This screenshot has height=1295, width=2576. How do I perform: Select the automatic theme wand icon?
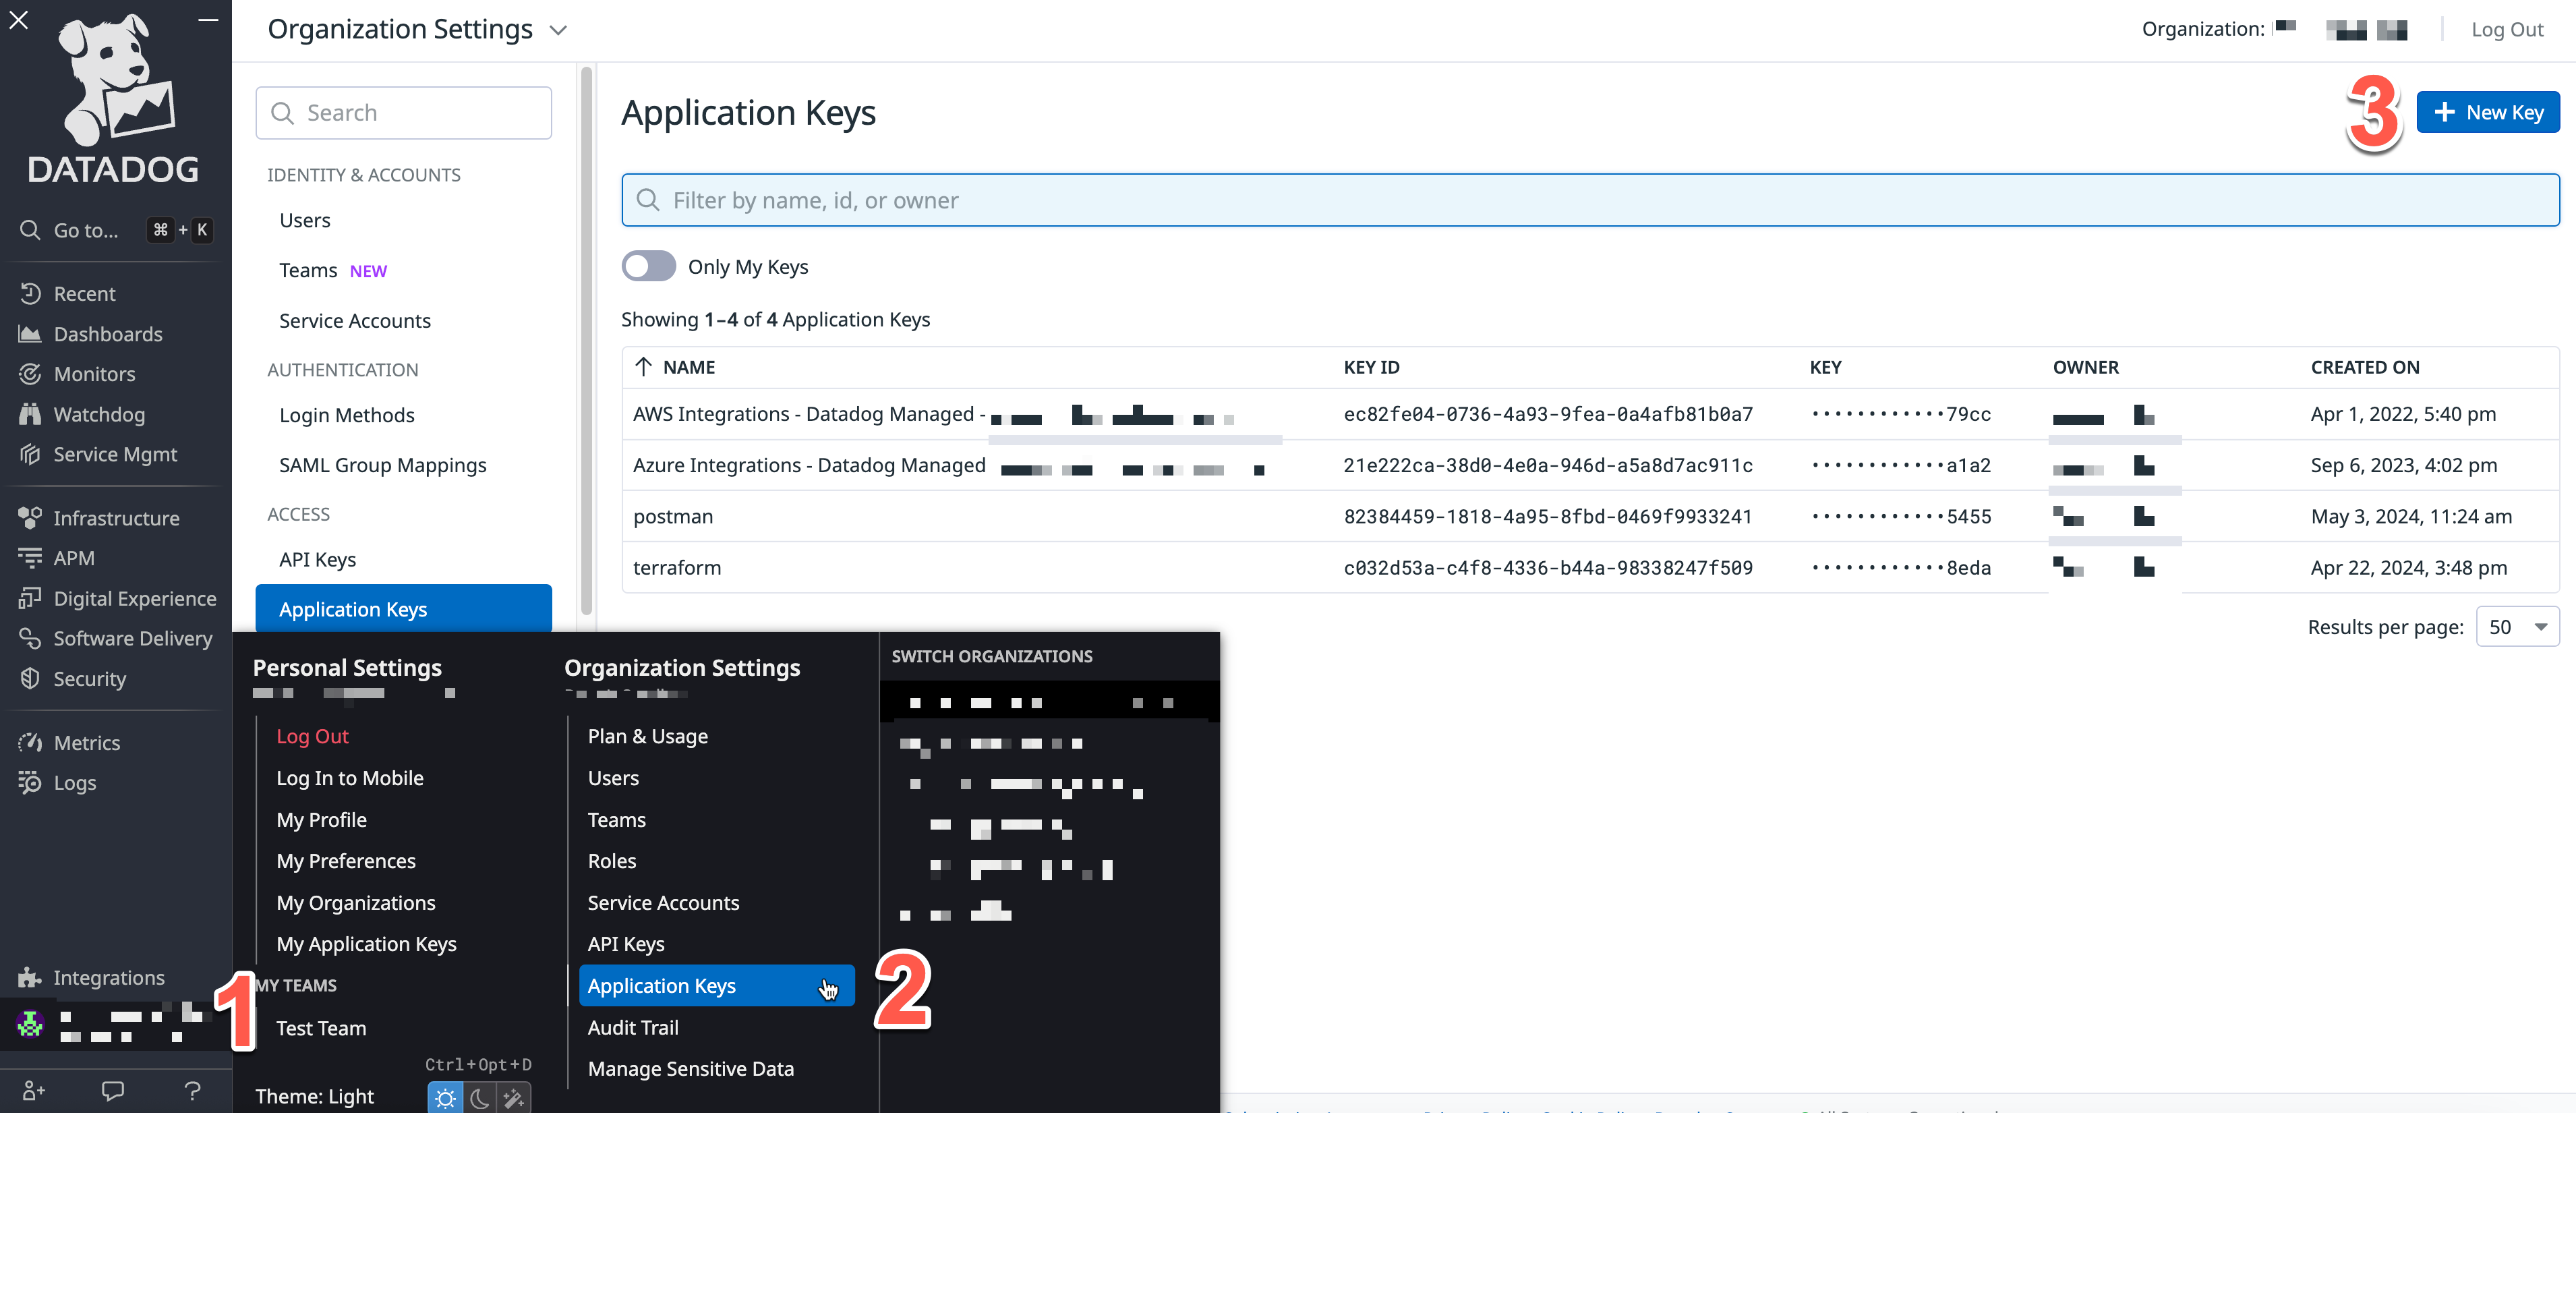[514, 1098]
